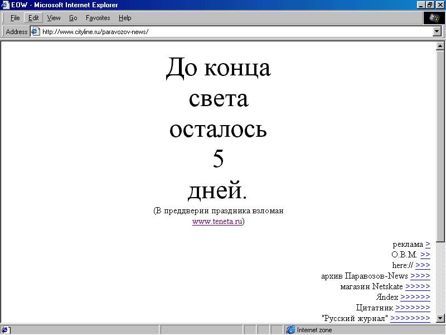Open the "Русский журнал" >>>>>>>> link
Image resolution: width=446 pixels, height=335 pixels.
(x=410, y=318)
